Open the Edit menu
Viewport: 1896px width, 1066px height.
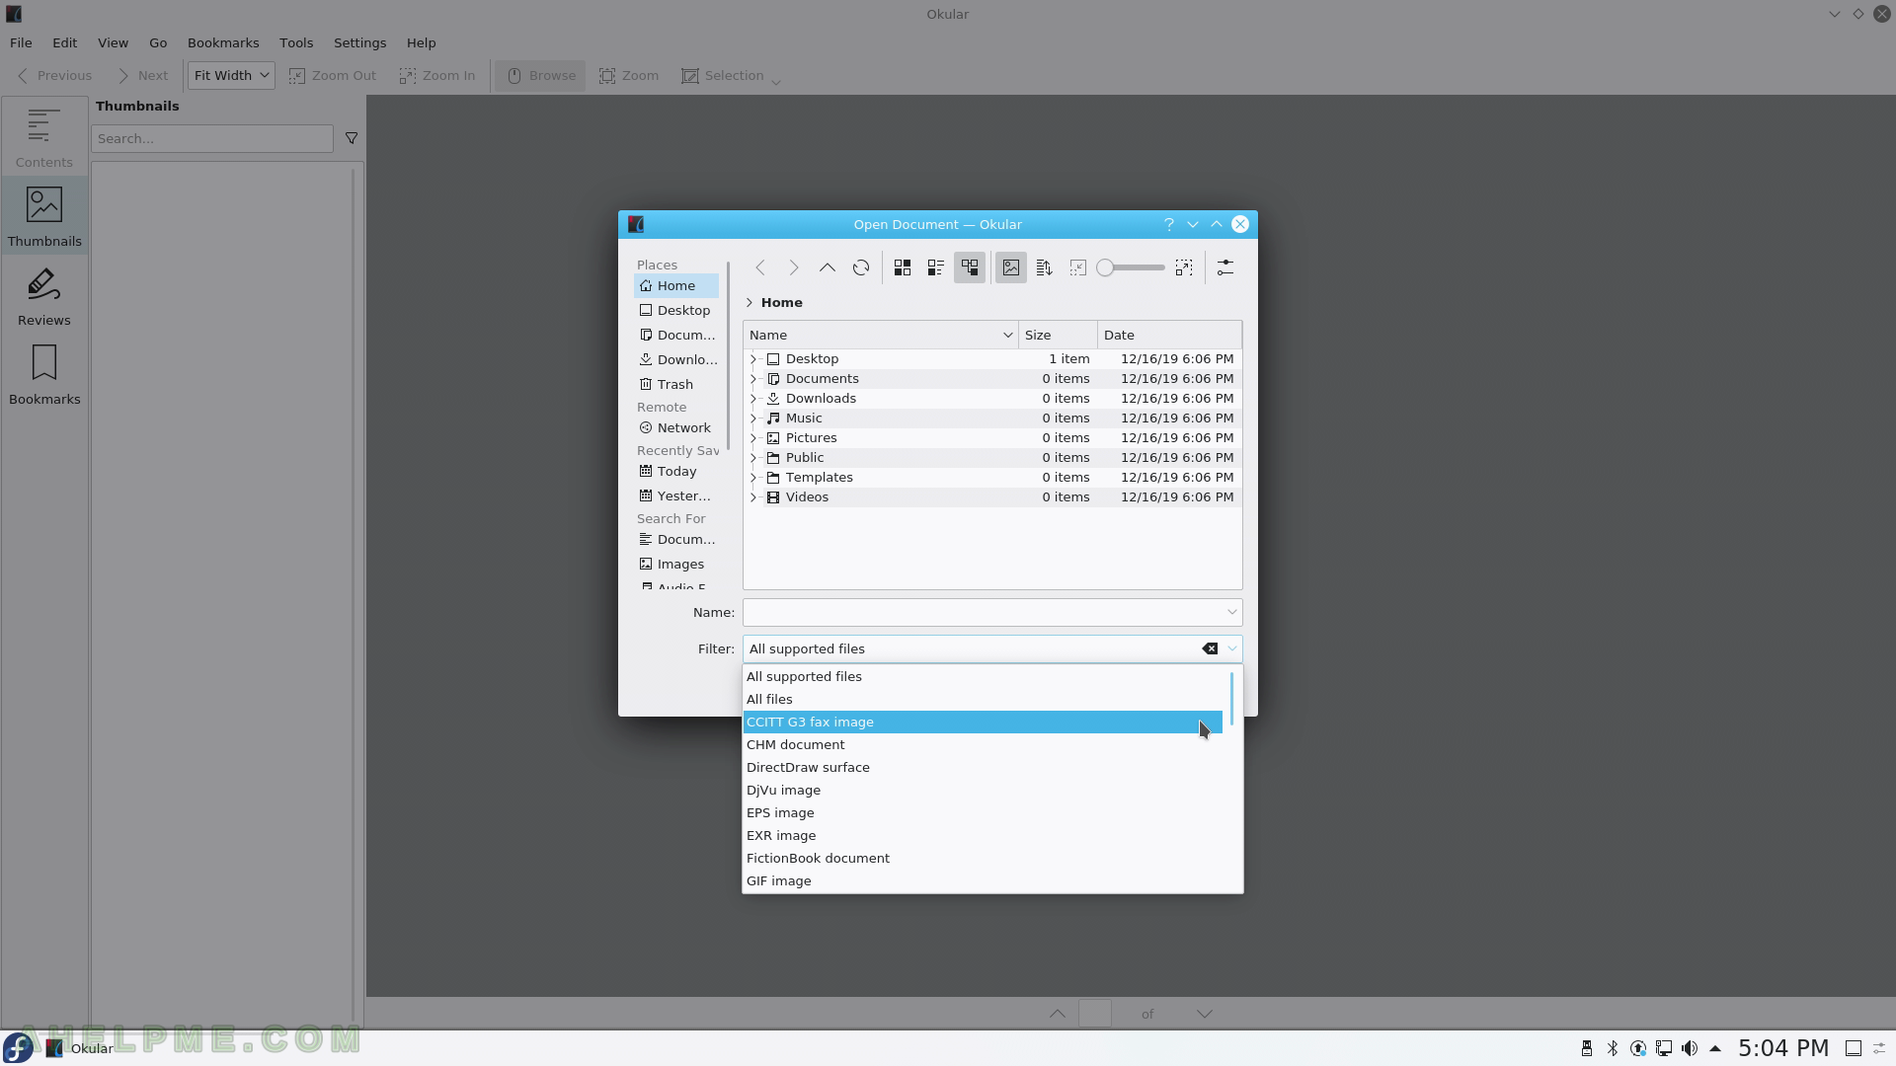pyautogui.click(x=64, y=42)
